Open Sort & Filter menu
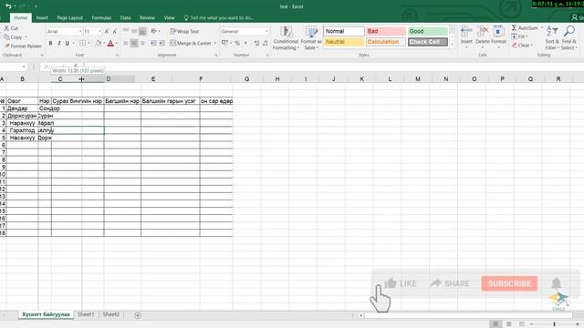This screenshot has width=584, height=328. [552, 38]
